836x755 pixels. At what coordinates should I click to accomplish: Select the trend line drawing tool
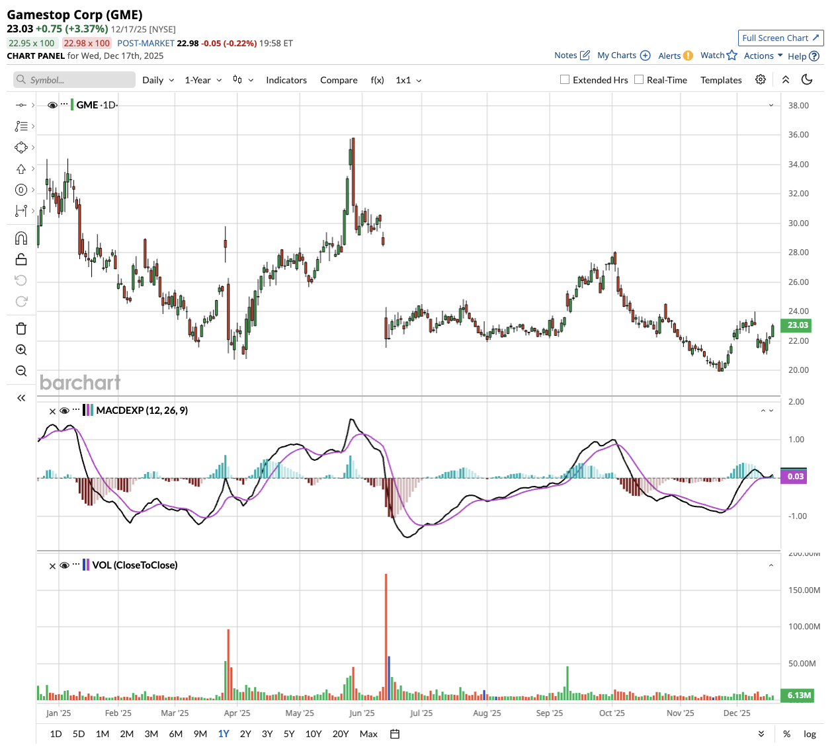coord(21,105)
